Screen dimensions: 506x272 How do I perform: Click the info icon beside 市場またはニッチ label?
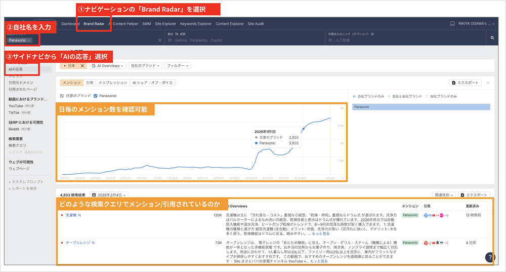tap(372, 34)
